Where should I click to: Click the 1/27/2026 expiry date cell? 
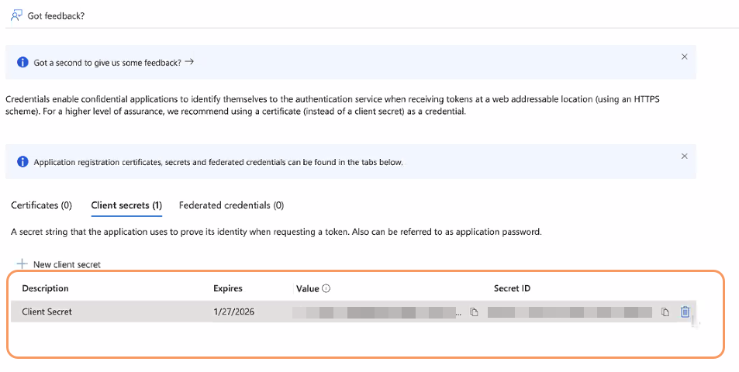point(233,312)
